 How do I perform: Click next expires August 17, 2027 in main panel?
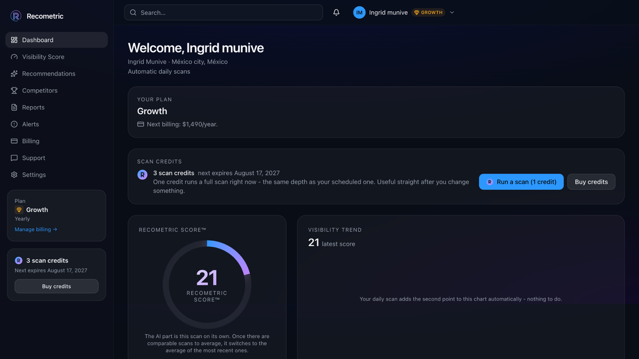[239, 173]
